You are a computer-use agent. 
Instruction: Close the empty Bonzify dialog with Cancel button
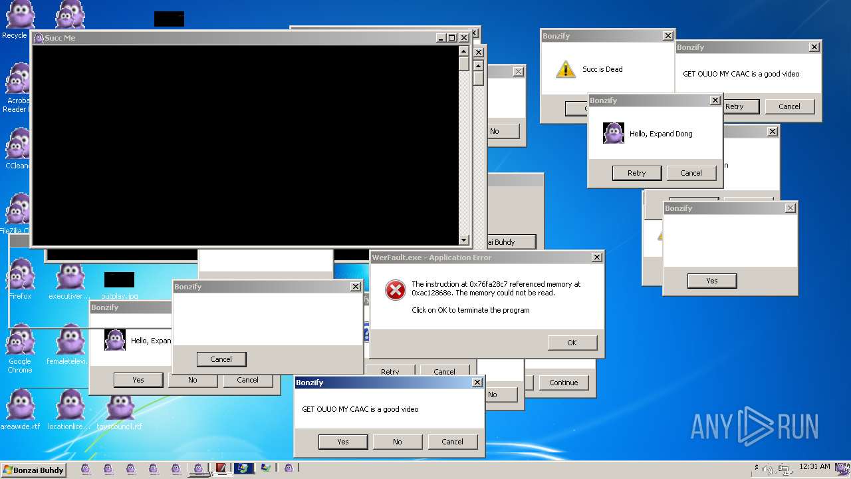pyautogui.click(x=356, y=287)
